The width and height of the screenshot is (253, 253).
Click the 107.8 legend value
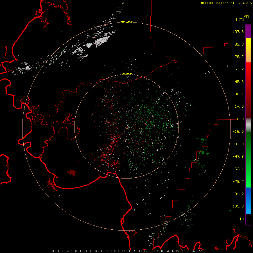pos(238,31)
